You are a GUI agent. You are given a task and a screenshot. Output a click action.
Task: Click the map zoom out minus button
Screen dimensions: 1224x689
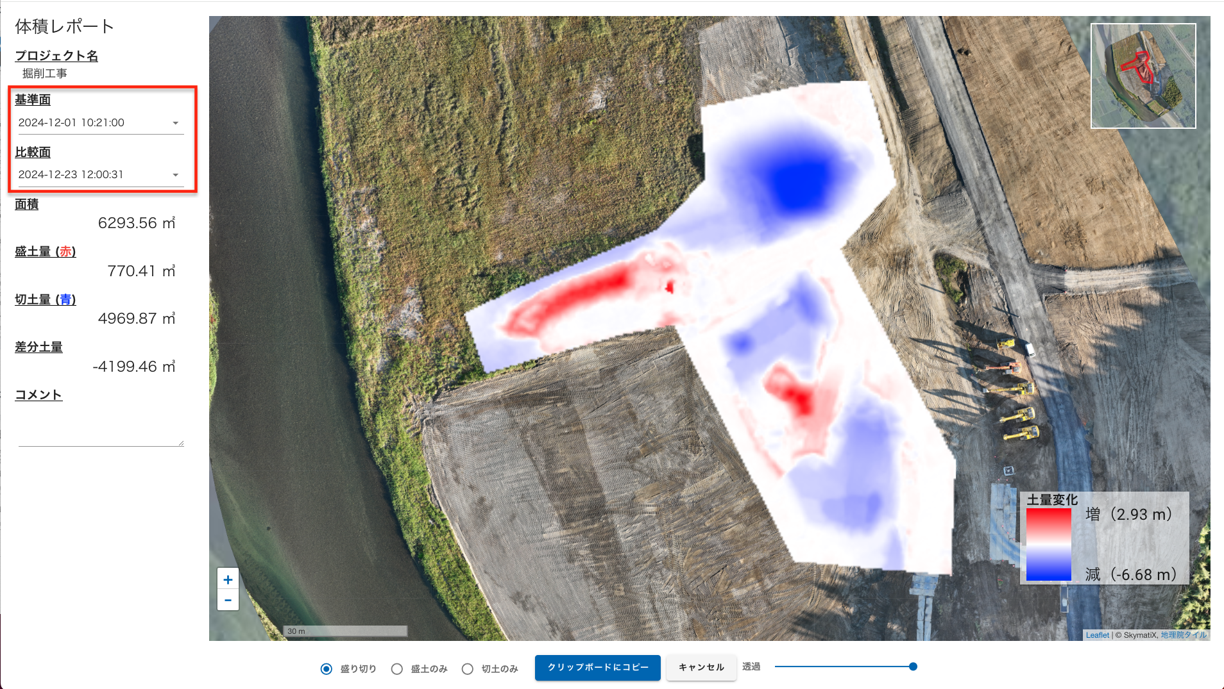click(x=228, y=601)
